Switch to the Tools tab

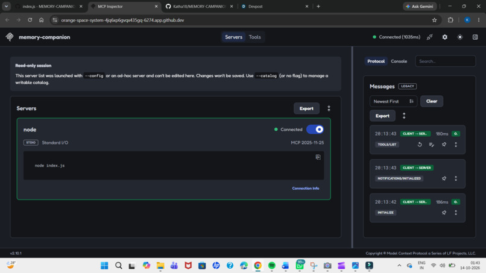[x=255, y=37]
